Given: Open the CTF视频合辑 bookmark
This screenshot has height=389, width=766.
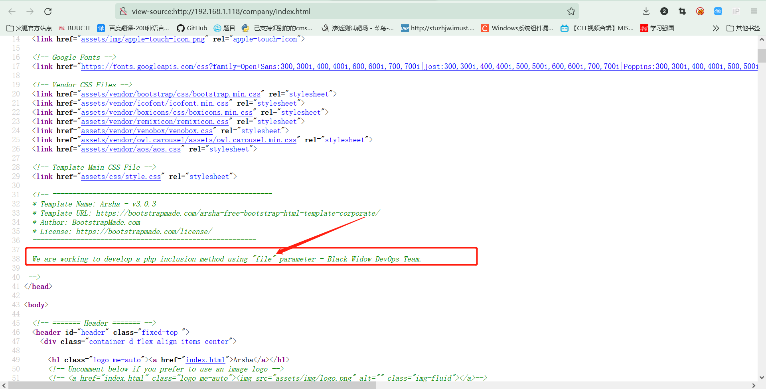Looking at the screenshot, I should click(597, 28).
